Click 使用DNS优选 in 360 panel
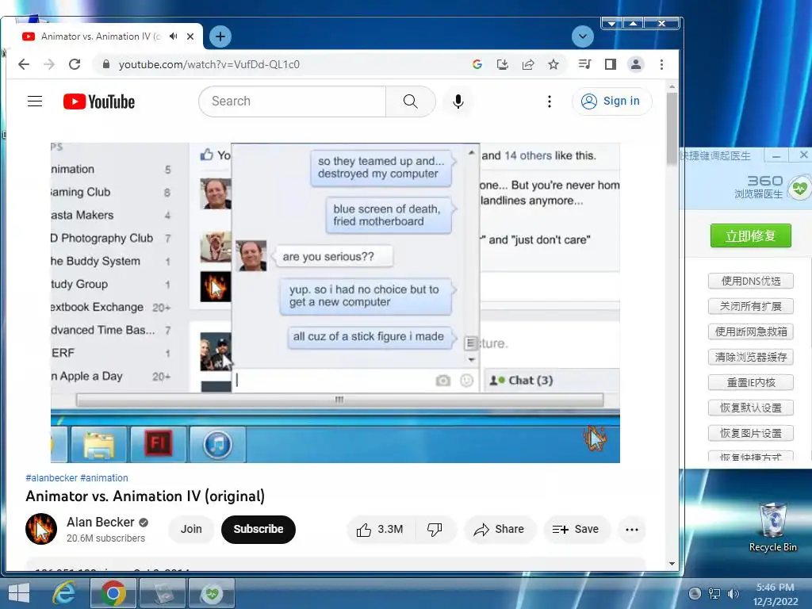 (750, 281)
